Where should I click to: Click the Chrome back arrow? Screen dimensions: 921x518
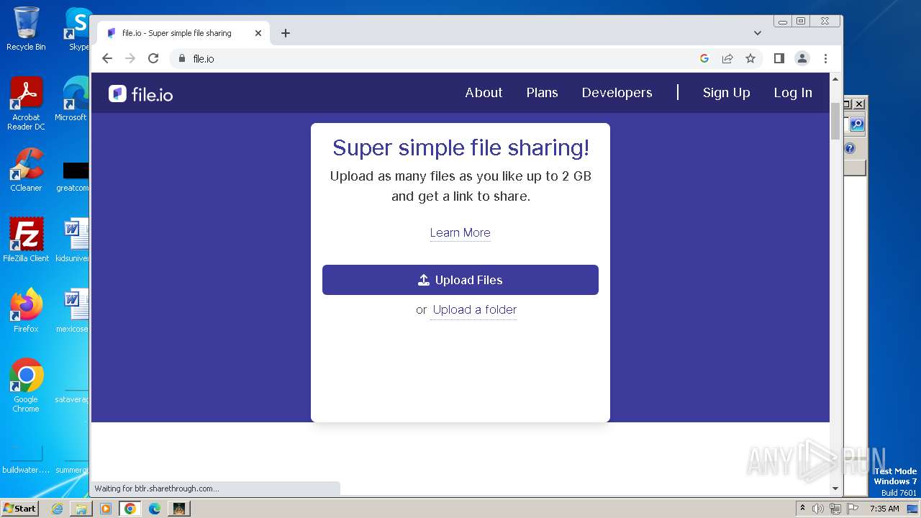[x=107, y=58]
